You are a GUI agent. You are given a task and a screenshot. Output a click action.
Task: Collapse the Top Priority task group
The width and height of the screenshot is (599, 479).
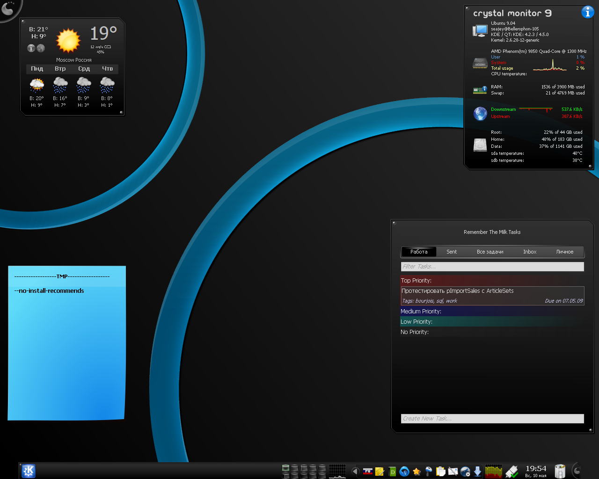[492, 281]
